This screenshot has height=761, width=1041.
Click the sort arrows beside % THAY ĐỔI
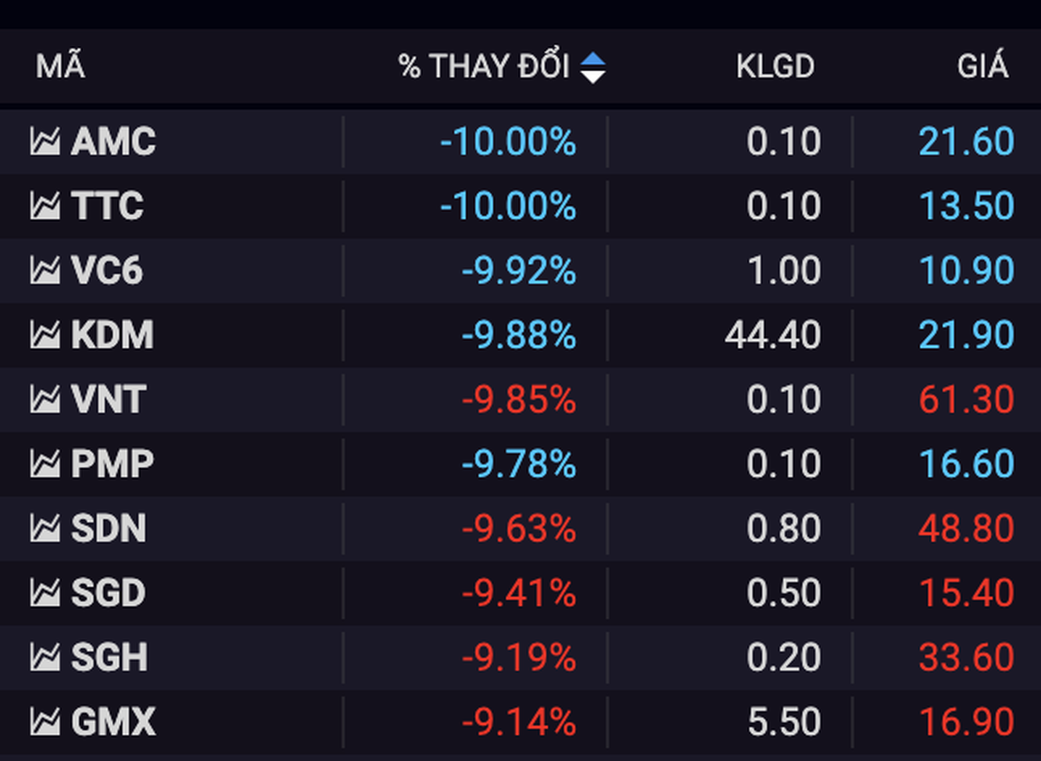click(592, 68)
